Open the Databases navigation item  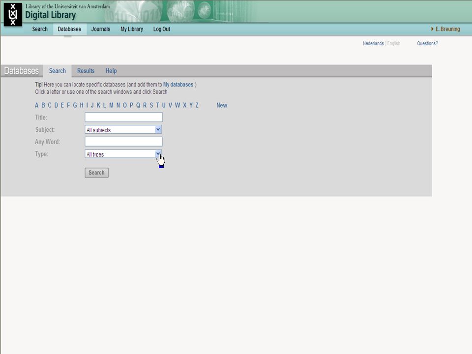pos(69,29)
